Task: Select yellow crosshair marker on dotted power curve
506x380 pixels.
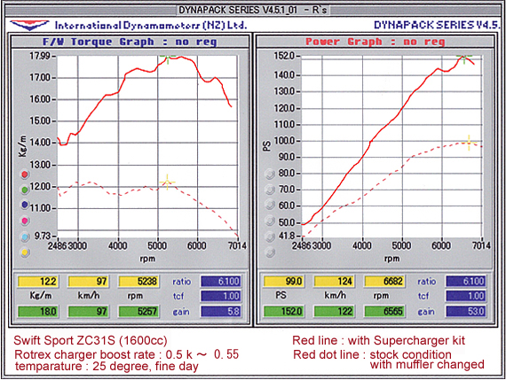Action: point(469,143)
